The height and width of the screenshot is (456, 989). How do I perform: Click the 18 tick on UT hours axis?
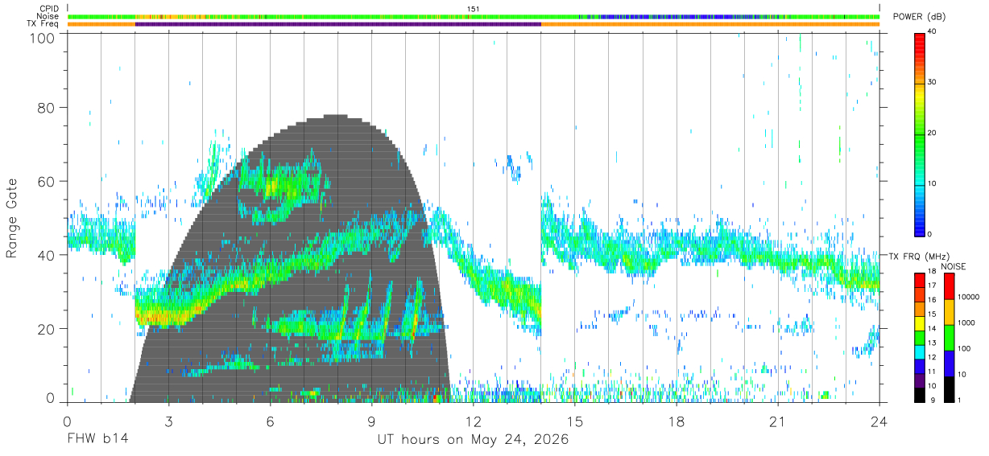coord(677,421)
